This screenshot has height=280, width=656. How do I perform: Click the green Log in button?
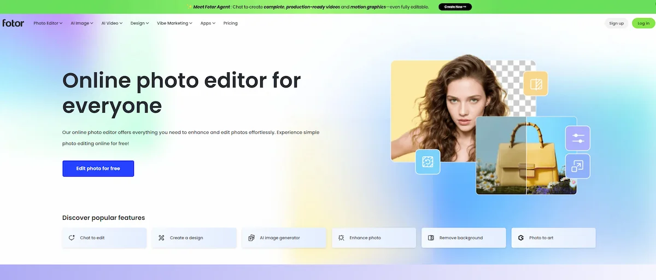[x=643, y=23]
